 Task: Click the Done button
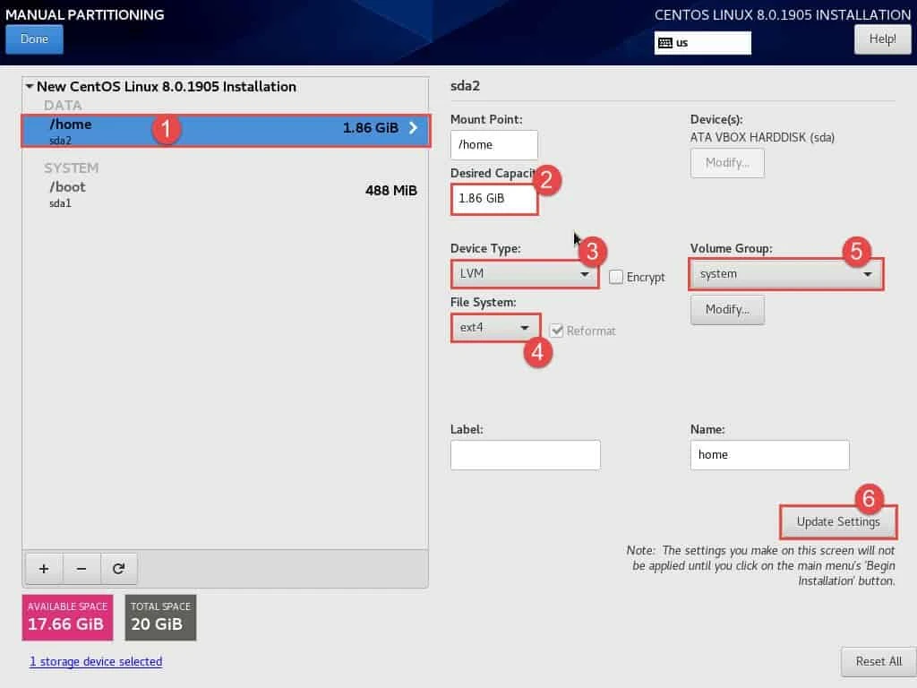coord(34,39)
